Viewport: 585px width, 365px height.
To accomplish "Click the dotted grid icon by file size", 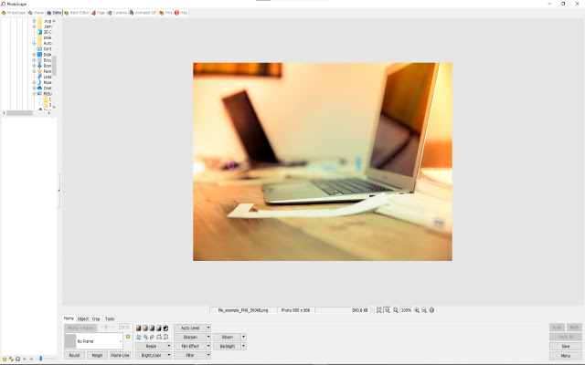I will click(372, 310).
